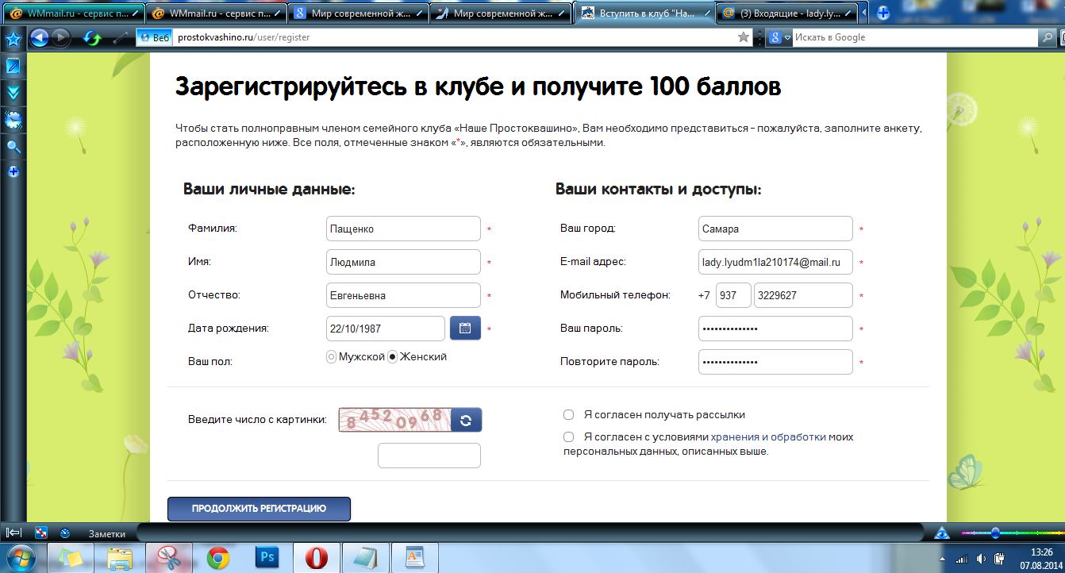The height and width of the screenshot is (573, 1065).
Task: Click the phone number field containing 3229627
Action: [x=803, y=295]
